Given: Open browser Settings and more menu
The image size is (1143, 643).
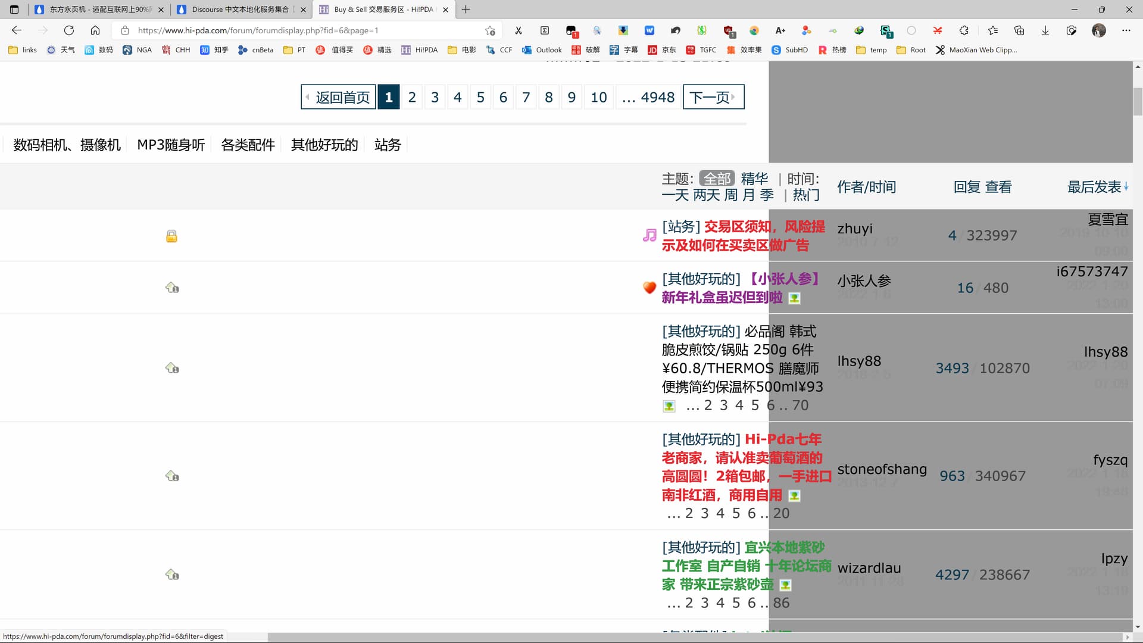Looking at the screenshot, I should [x=1126, y=30].
